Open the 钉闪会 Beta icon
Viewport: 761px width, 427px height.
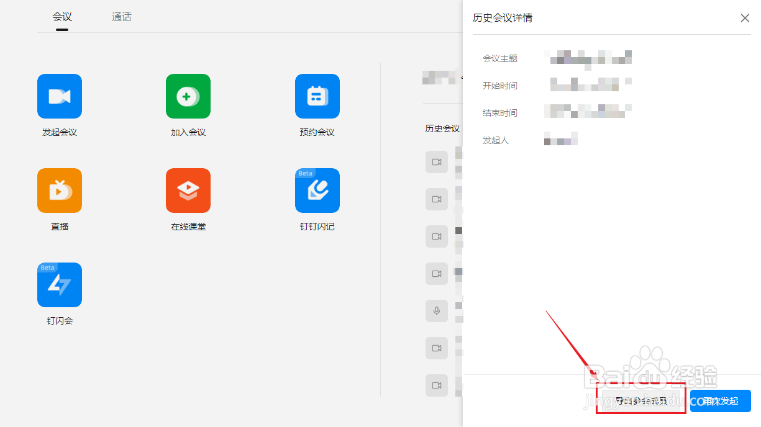point(60,285)
